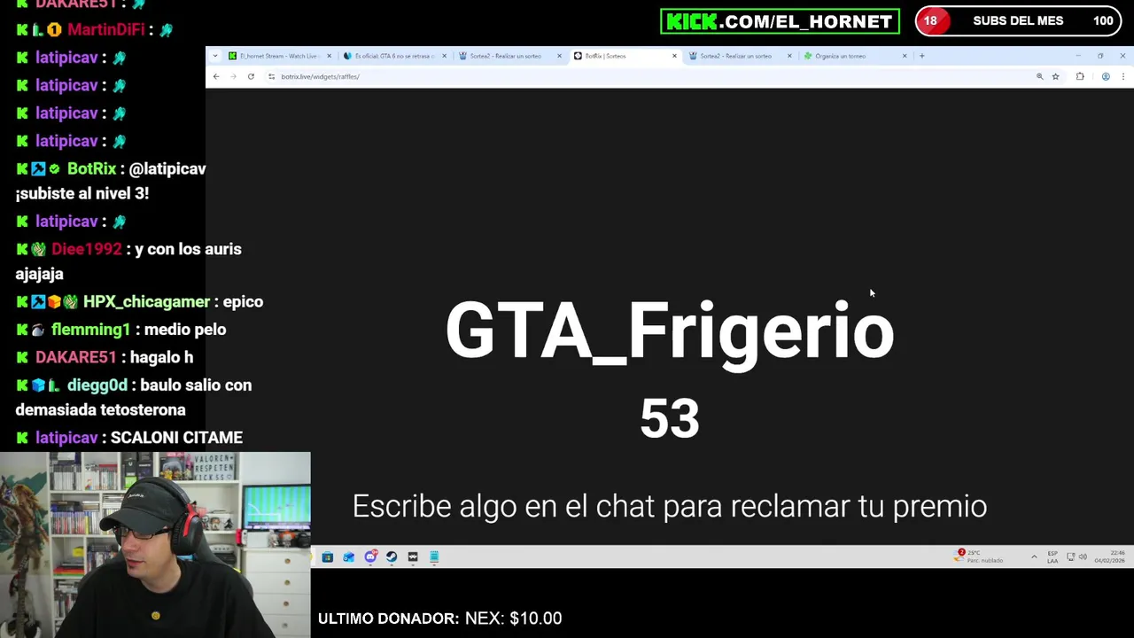Bookmark this page with the star
The width and height of the screenshot is (1134, 638).
1055,76
